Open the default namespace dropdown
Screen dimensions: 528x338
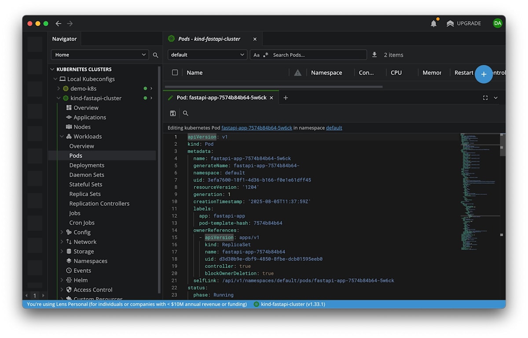(207, 55)
